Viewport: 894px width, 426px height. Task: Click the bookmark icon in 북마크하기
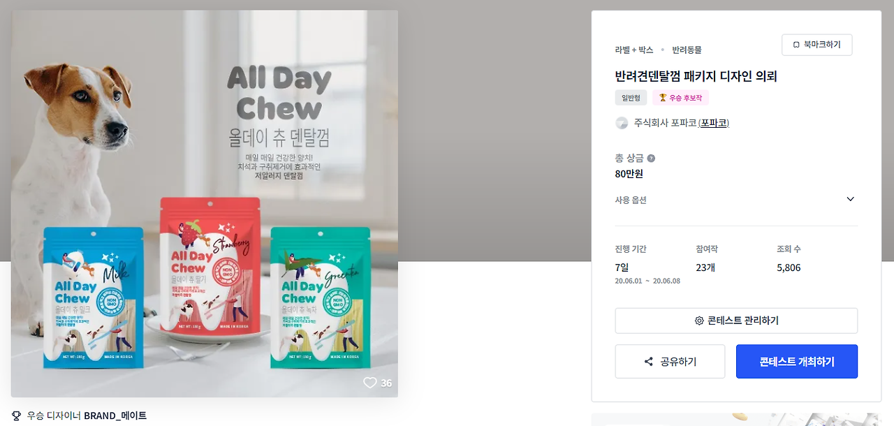[796, 45]
